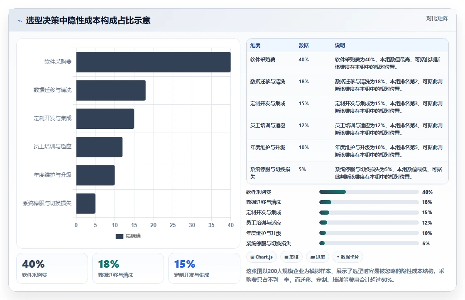Click the 定制开发与集成 bar in chart
Viewport: 465px width, 300px height.
tap(105, 119)
